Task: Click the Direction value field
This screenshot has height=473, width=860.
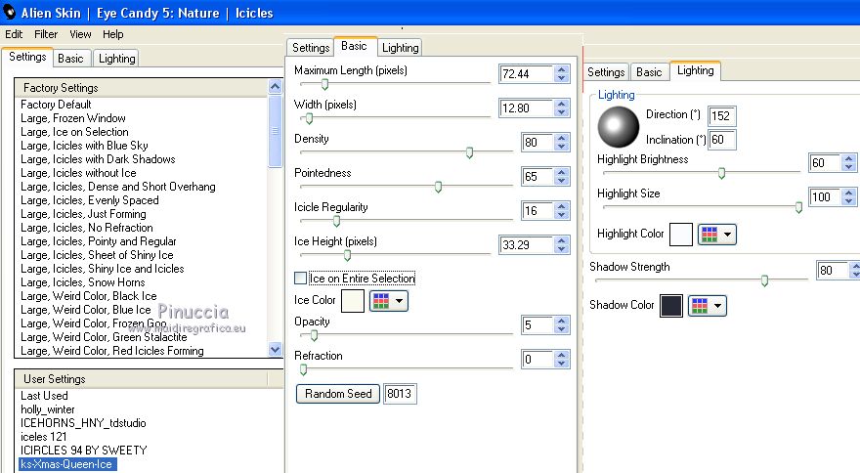Action: tap(721, 115)
